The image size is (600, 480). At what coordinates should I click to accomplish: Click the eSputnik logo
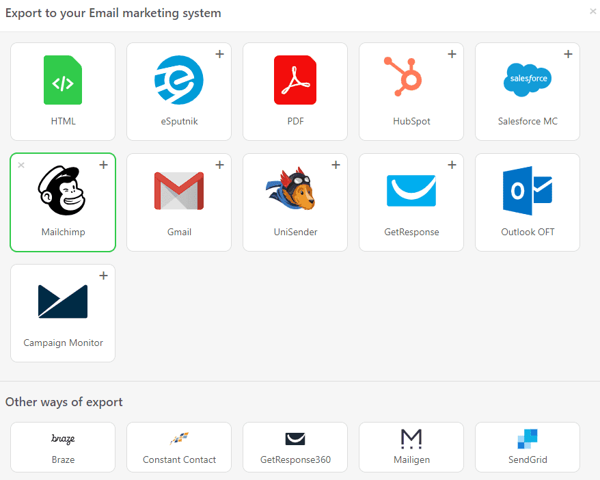[178, 79]
